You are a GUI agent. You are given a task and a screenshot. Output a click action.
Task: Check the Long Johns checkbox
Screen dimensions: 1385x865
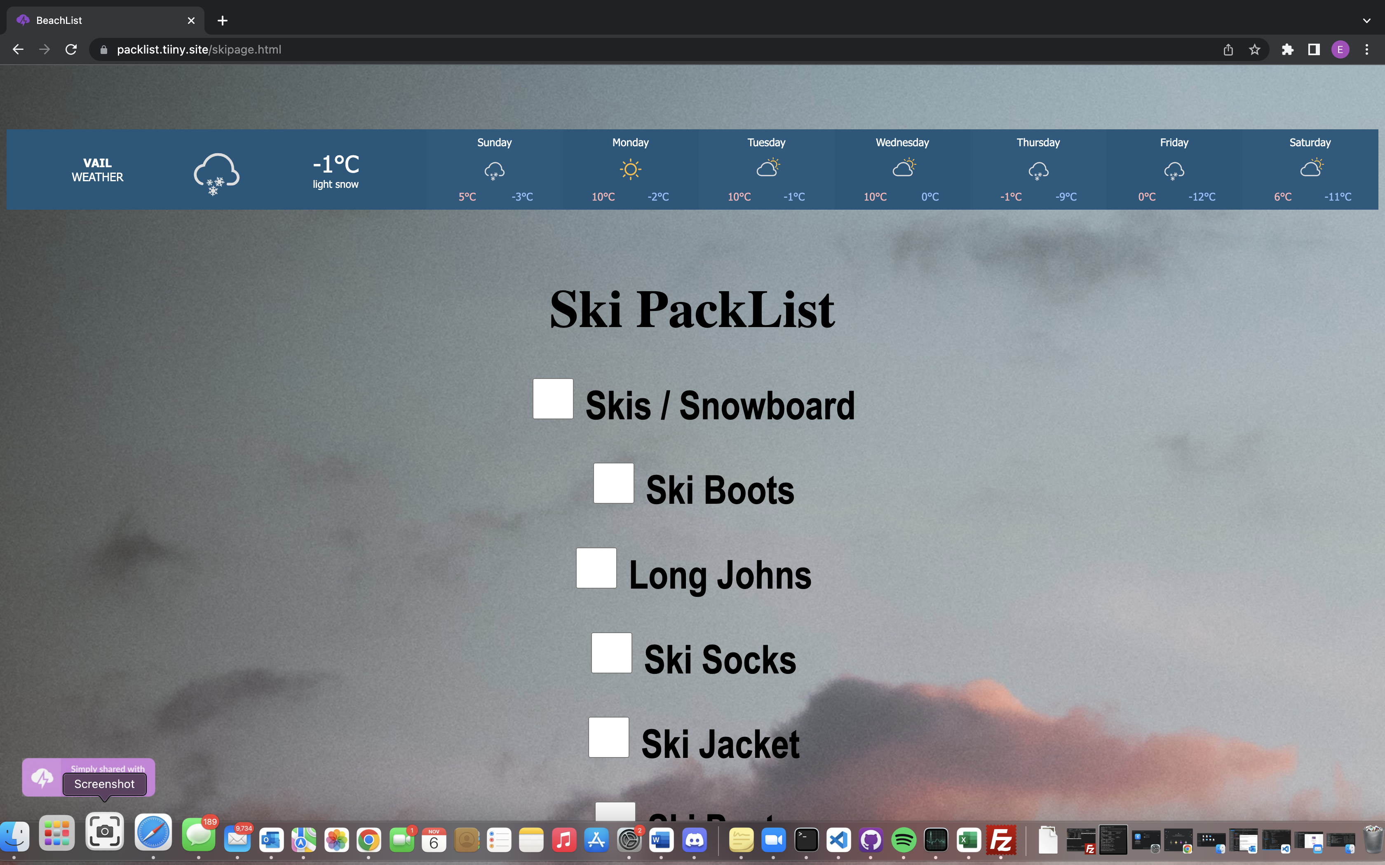(596, 568)
